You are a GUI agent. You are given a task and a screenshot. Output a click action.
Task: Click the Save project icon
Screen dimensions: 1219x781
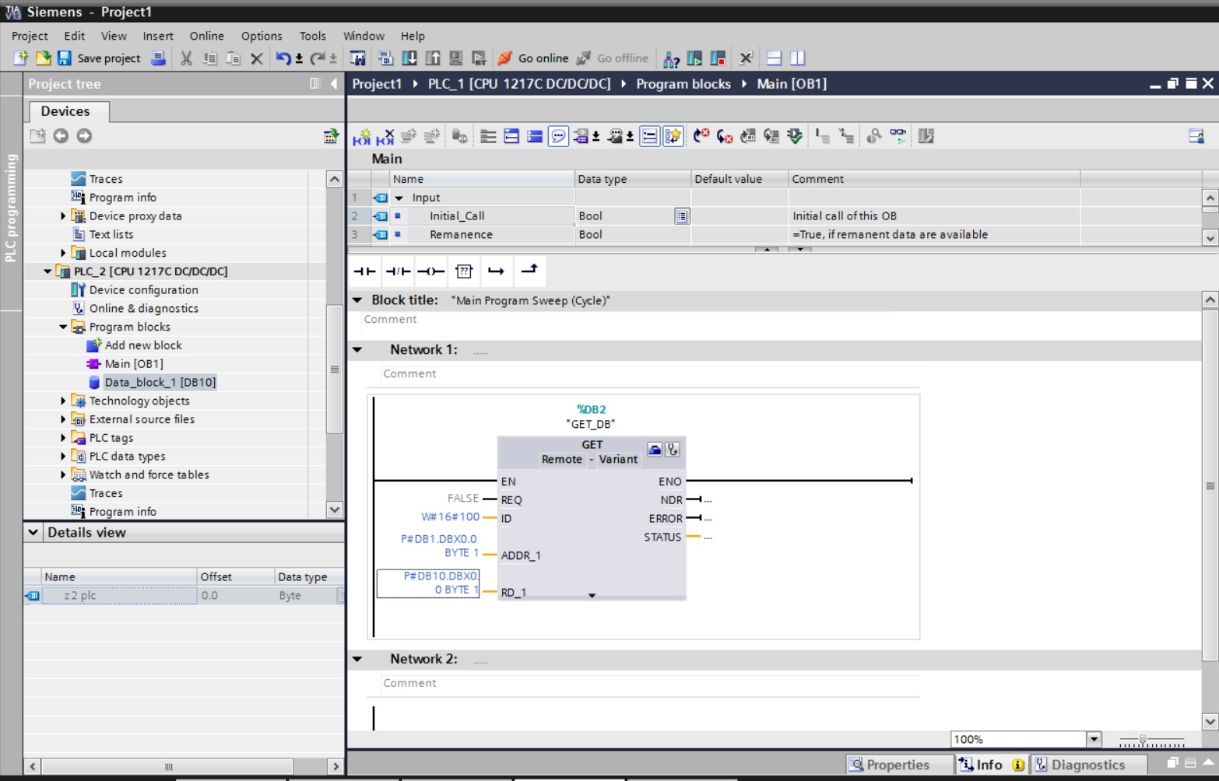coord(65,58)
